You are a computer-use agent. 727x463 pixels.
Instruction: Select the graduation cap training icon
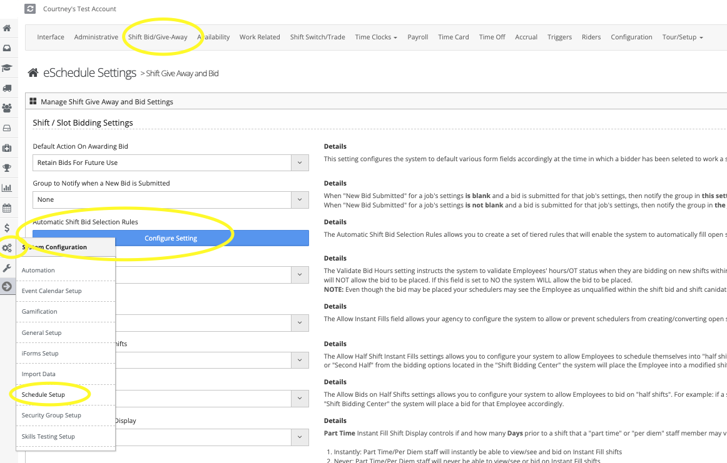(x=7, y=68)
